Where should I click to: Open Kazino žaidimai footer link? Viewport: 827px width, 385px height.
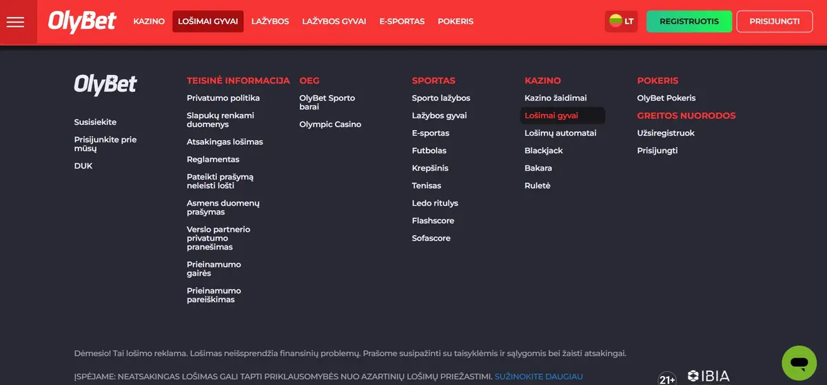[x=555, y=98]
